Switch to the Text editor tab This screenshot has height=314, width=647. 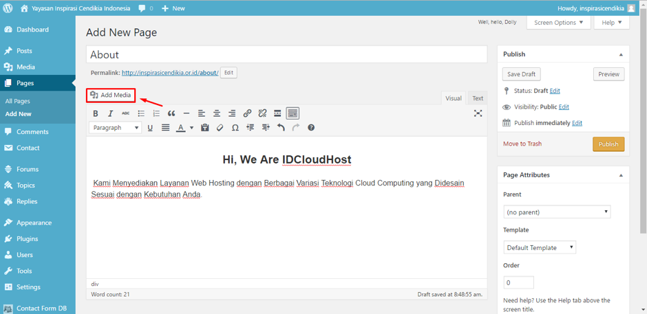tap(478, 98)
